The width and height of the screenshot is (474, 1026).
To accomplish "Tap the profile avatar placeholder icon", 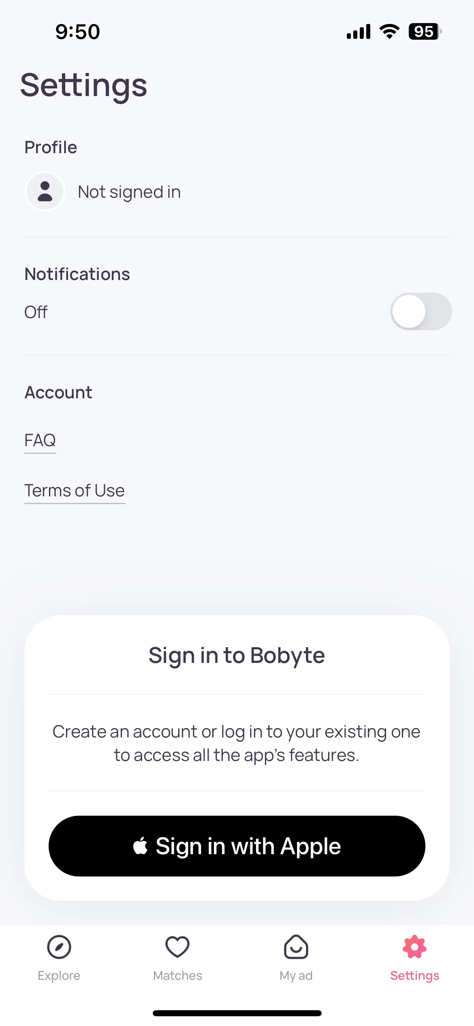I will [x=45, y=191].
